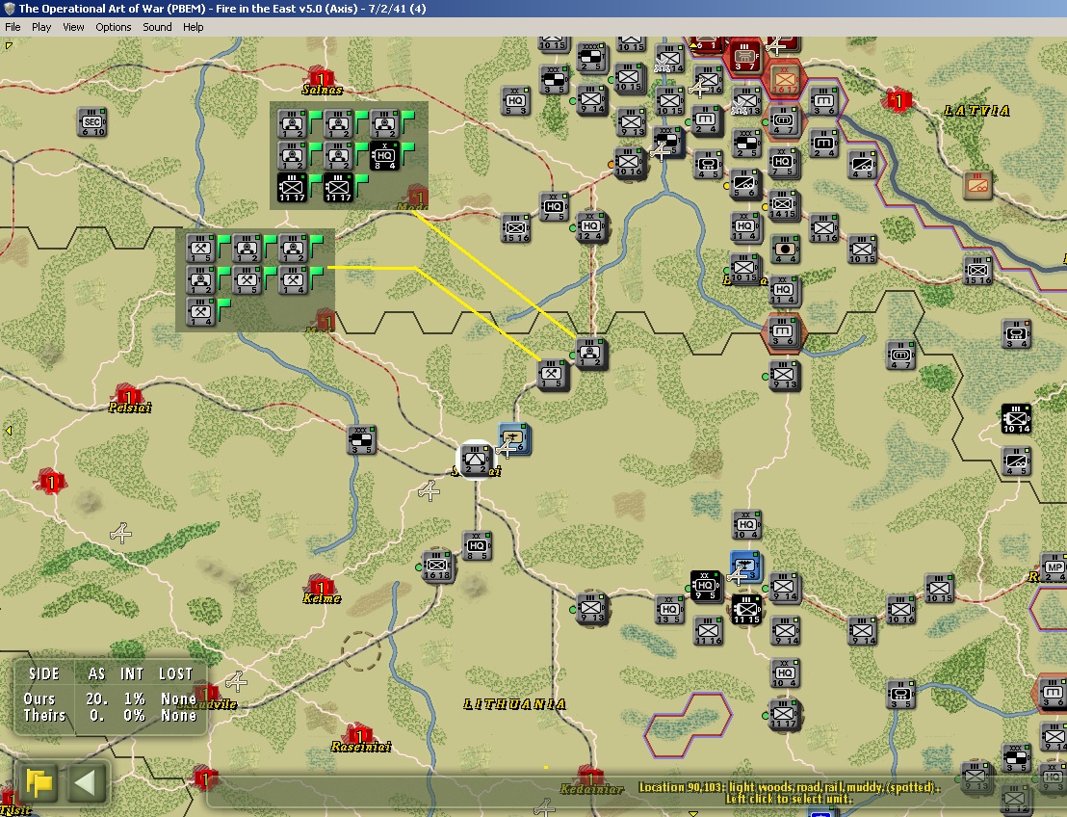
Task: Select the black HQ counter 9 5
Action: (705, 586)
